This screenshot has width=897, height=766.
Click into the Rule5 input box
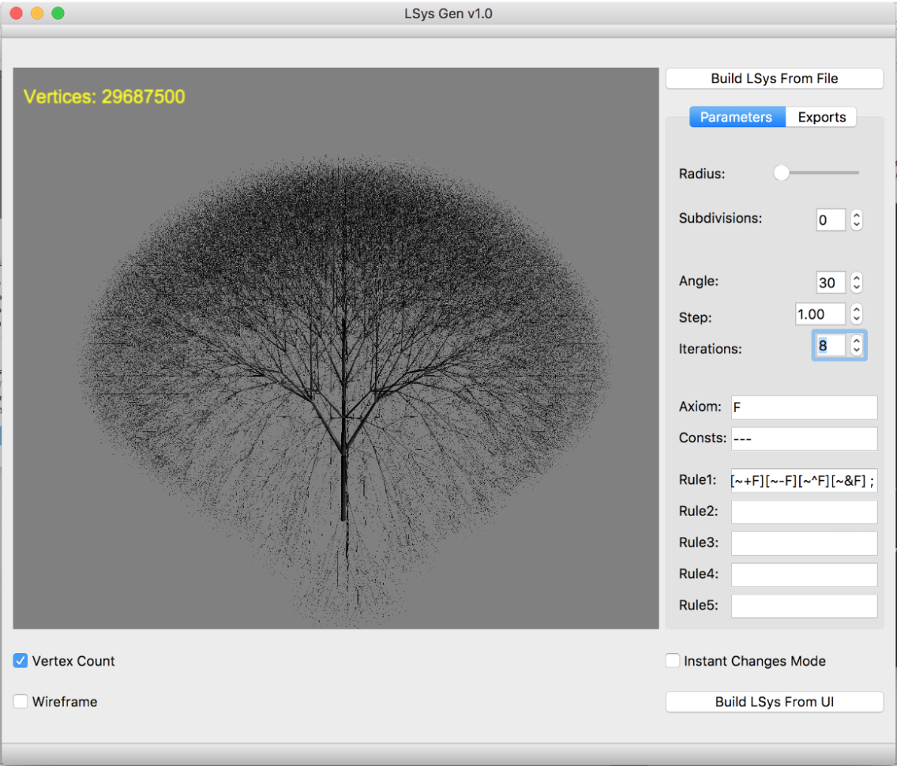click(804, 606)
